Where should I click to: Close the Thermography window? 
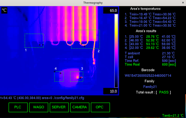click(x=183, y=3)
